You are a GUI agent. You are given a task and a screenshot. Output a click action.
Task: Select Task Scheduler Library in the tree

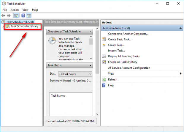(x=24, y=26)
